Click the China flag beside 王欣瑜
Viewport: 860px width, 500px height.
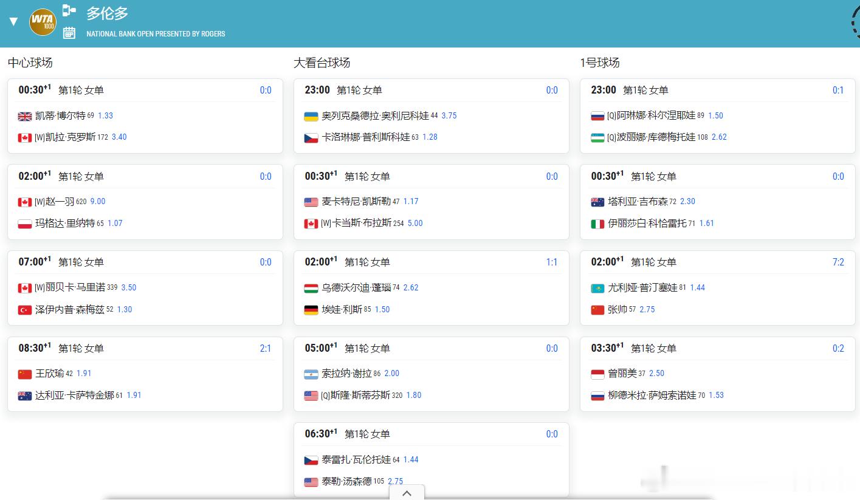25,374
